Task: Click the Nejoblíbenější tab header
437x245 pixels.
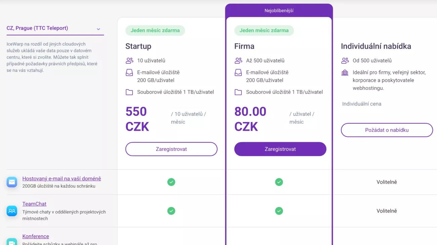Action: (279, 11)
